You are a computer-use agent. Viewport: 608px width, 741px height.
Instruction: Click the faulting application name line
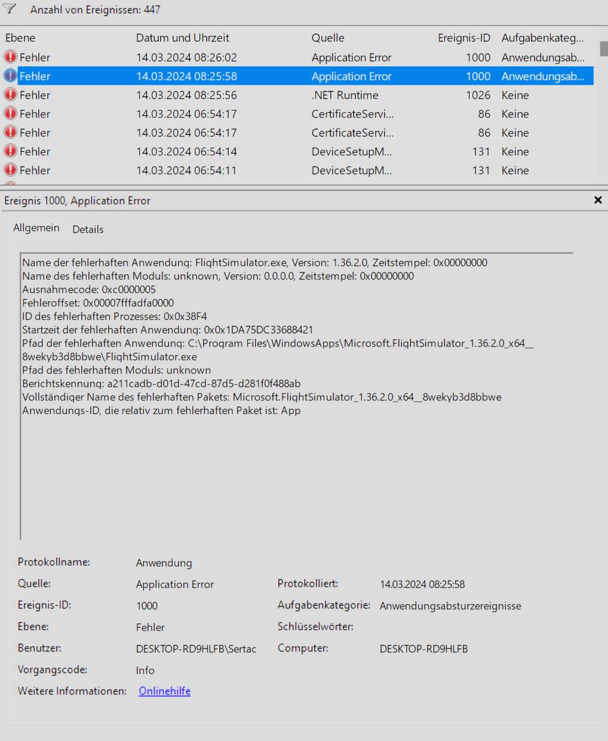(254, 262)
